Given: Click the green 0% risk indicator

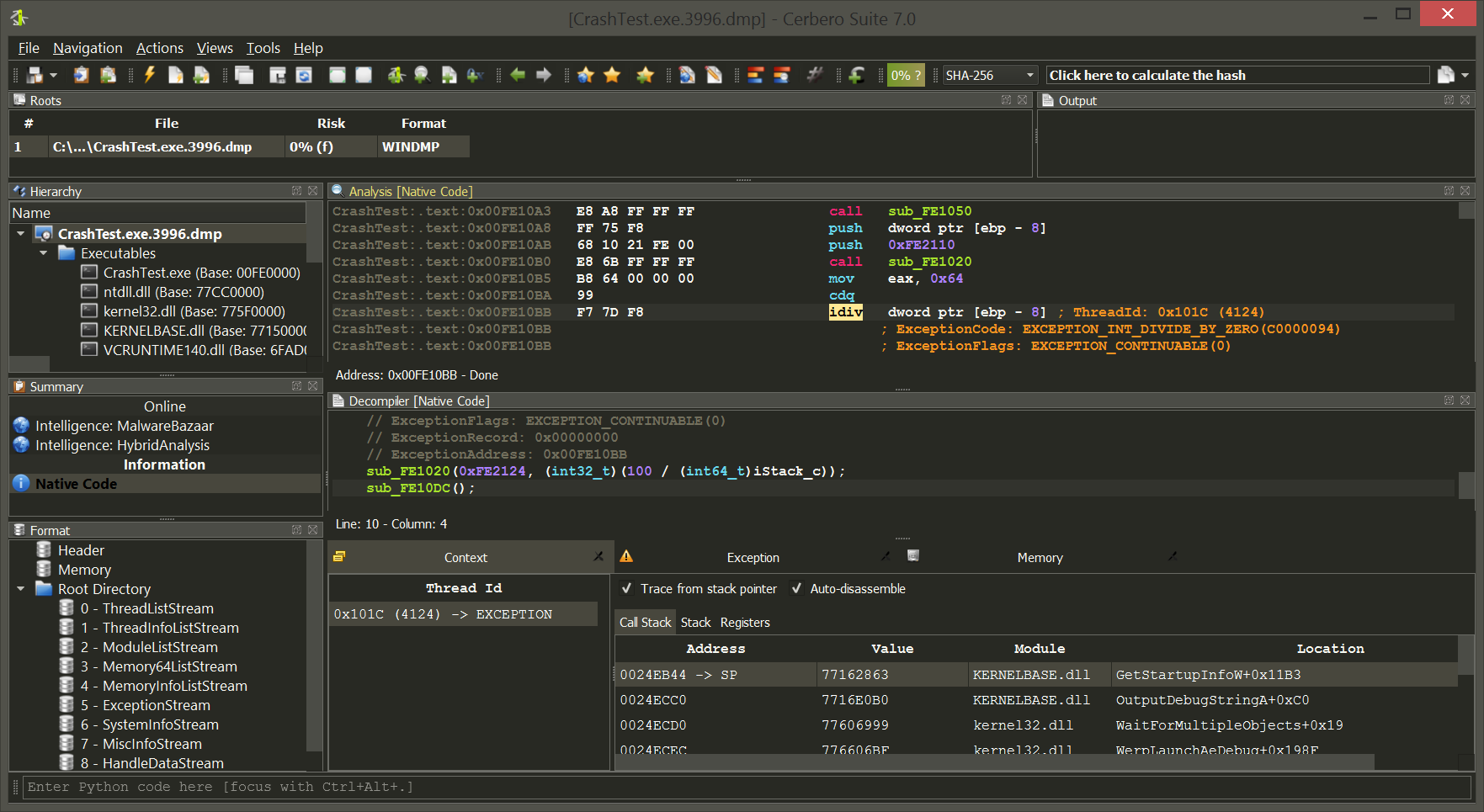Looking at the screenshot, I should coord(906,76).
